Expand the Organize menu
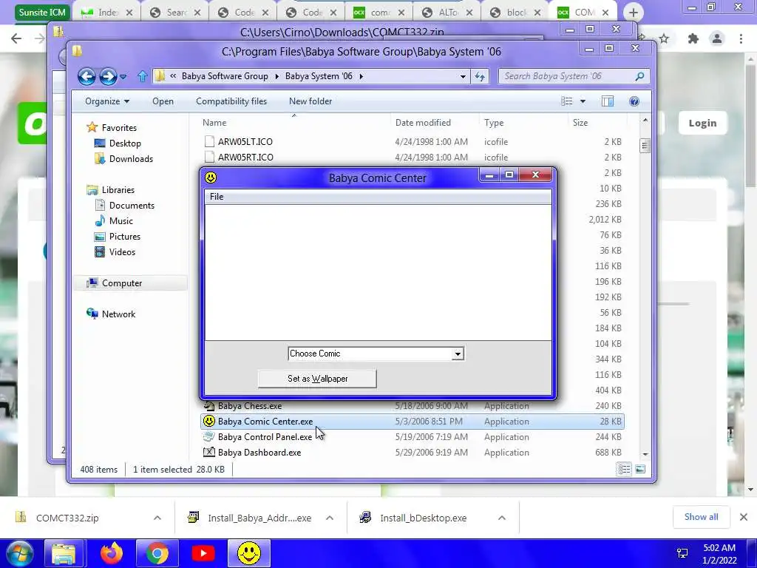 [x=107, y=101]
